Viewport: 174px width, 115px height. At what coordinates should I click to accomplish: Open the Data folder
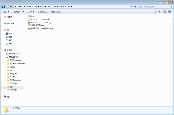tap(31, 16)
